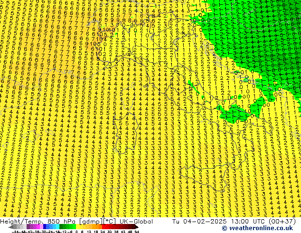Select the cyan legend swatch above -18

pyautogui.click(x=57, y=226)
